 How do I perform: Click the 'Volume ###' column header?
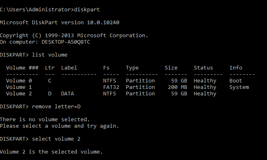pyautogui.click(x=22, y=67)
